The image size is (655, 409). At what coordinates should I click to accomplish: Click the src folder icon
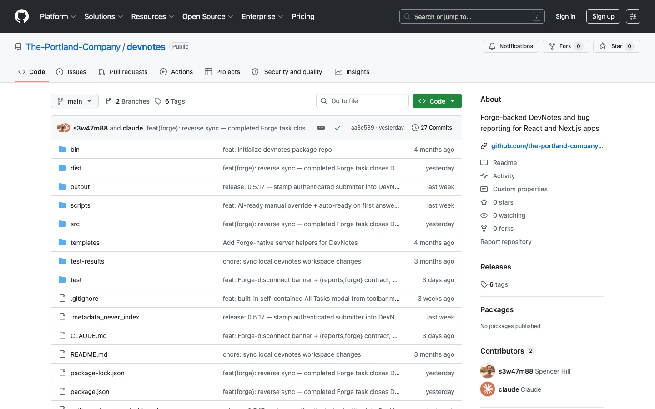(62, 224)
